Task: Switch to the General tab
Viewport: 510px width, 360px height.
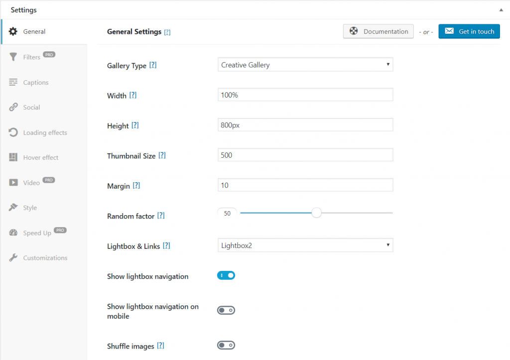Action: coord(44,31)
